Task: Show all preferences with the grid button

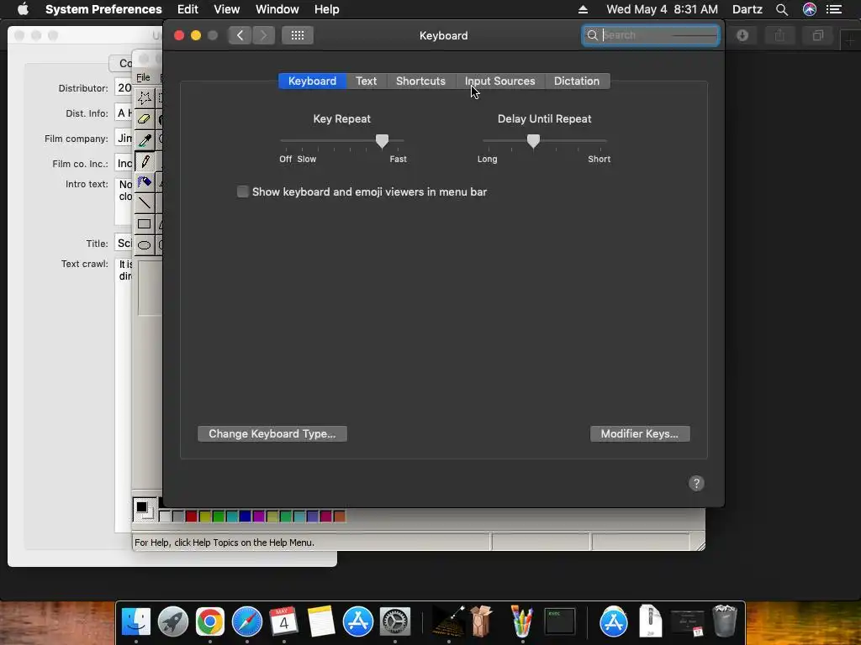Action: tap(298, 35)
